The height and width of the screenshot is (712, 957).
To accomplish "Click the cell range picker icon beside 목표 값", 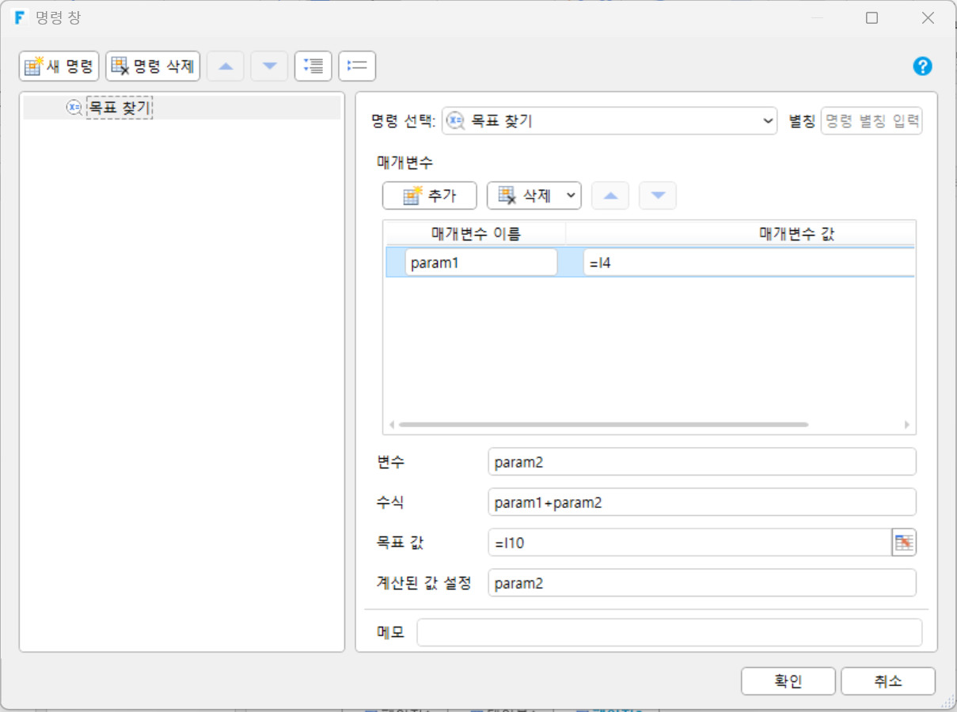I will point(904,543).
